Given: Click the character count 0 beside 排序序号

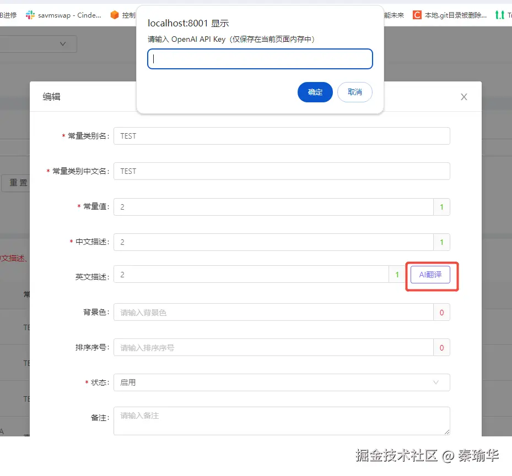Looking at the screenshot, I should 441,348.
